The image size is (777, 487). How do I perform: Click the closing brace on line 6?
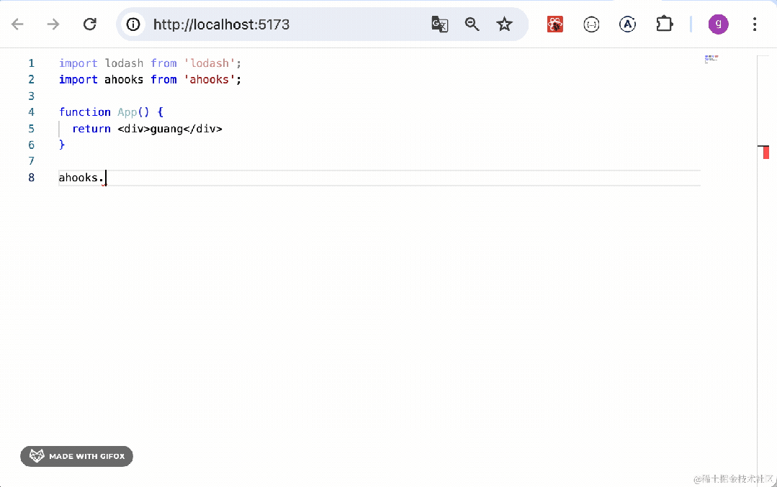62,145
